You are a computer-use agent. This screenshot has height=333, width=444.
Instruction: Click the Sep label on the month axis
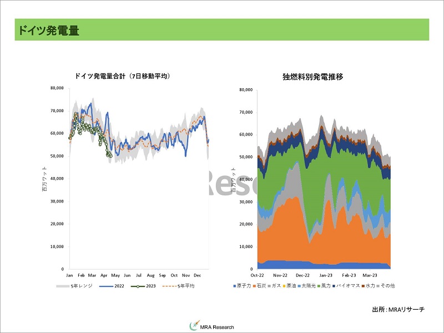pos(162,275)
